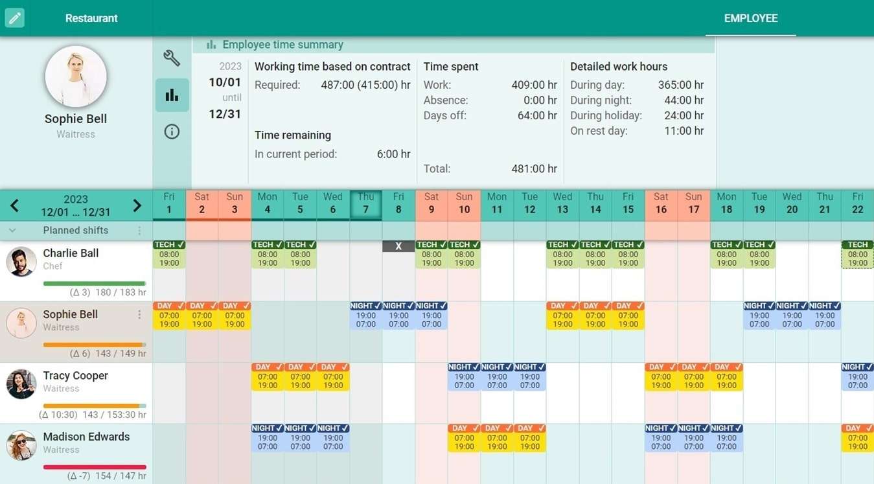Click the In current period 6:00 hr value

pos(395,154)
